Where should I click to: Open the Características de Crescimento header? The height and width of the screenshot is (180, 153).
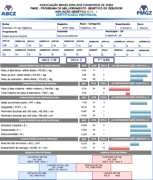tap(39, 66)
